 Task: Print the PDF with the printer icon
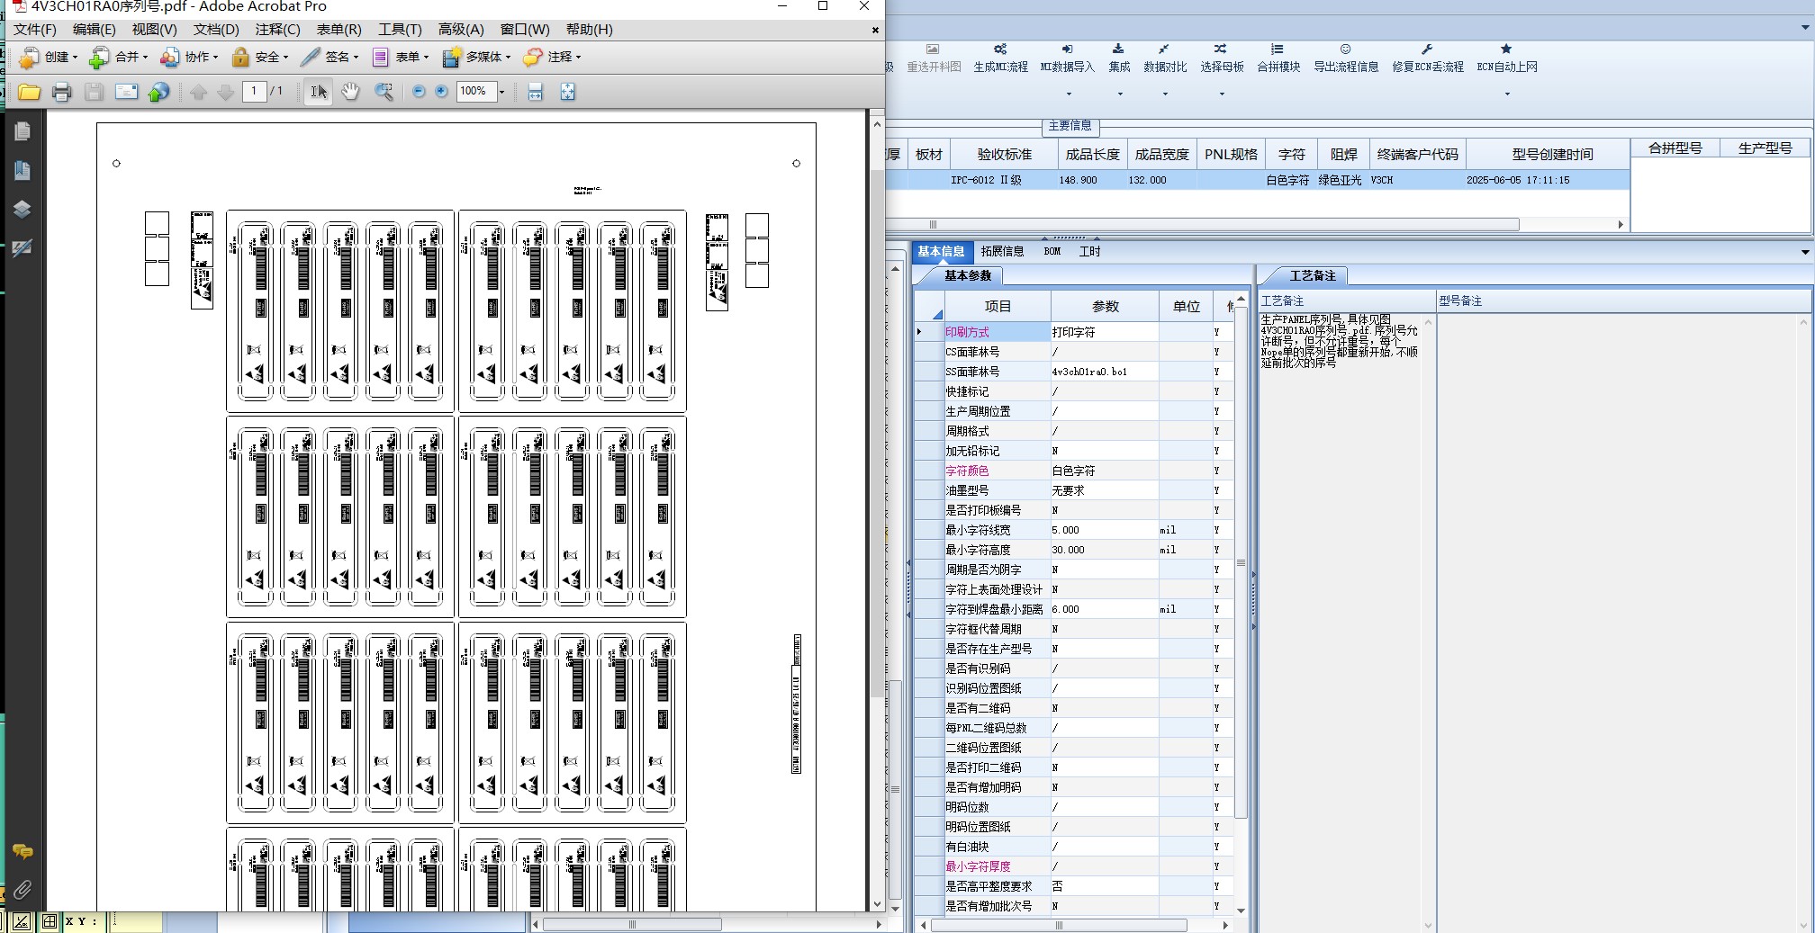(x=61, y=92)
